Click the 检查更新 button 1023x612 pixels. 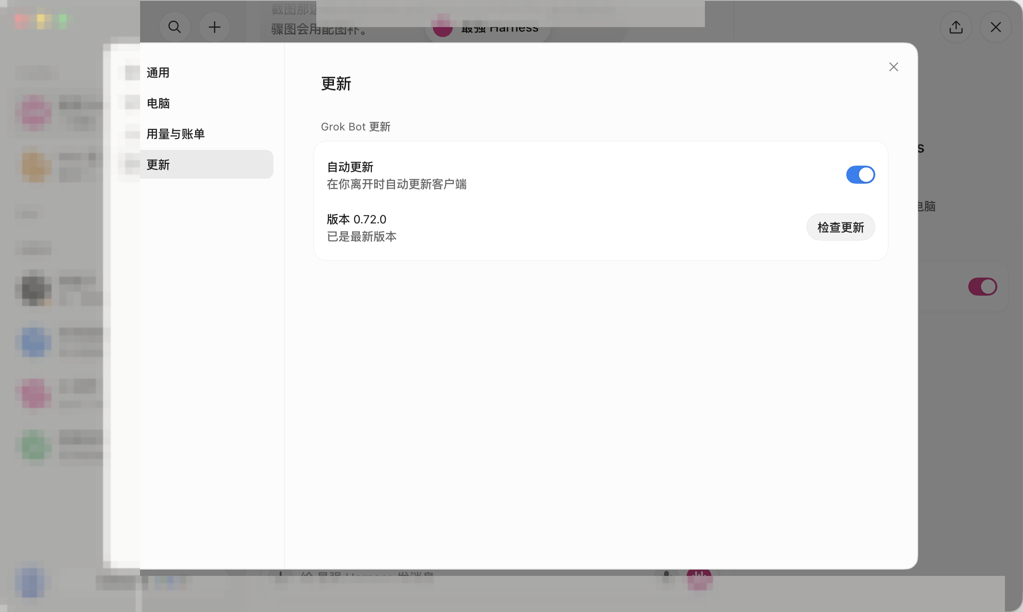840,227
